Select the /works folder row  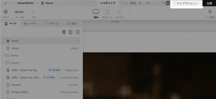click(x=40, y=55)
